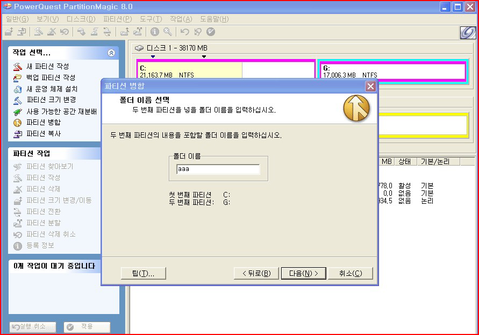Image resolution: width=479 pixels, height=335 pixels.
Task: Click the green wheelbarrow icon in the sidebar
Action: point(18,111)
